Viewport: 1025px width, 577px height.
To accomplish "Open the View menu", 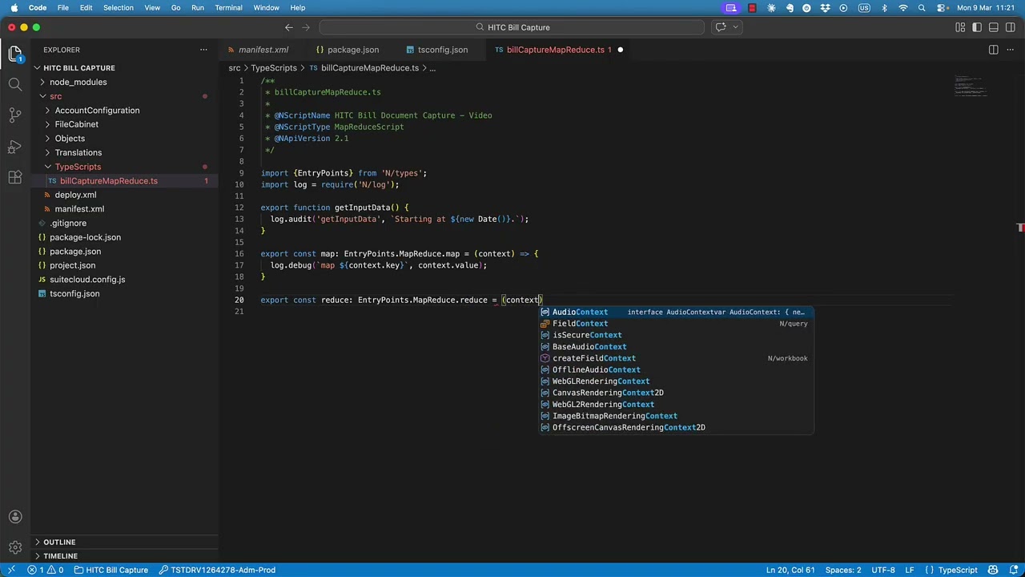I will point(152,8).
